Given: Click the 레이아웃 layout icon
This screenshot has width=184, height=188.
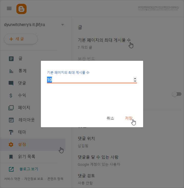Looking at the screenshot, I should point(11,120).
